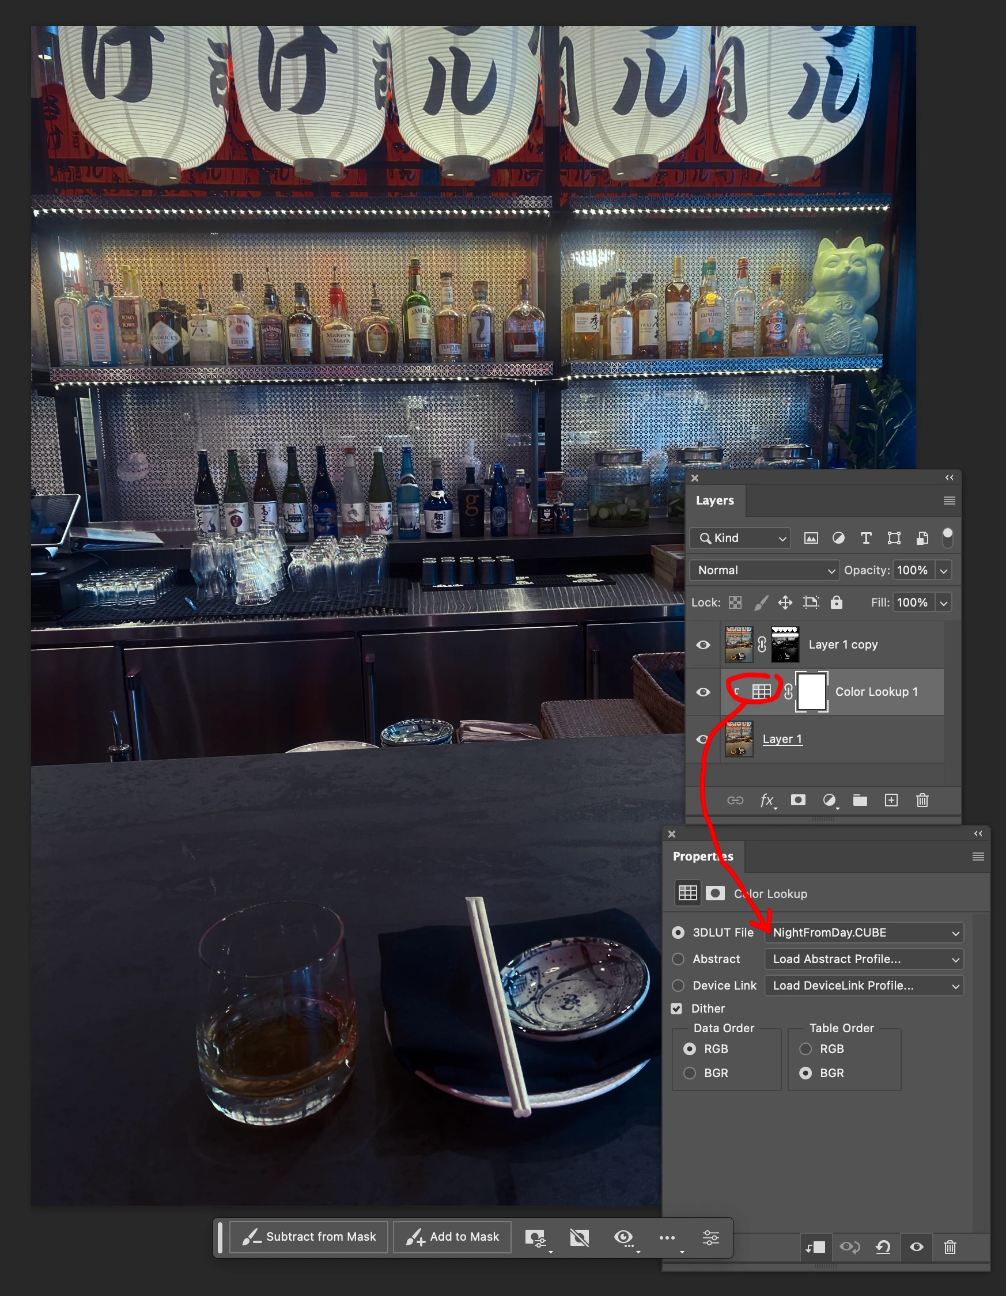Click the delete layer trash icon in Layers
The height and width of the screenshot is (1296, 1006).
(x=922, y=801)
